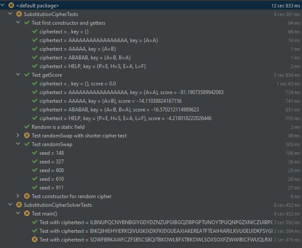Expand Test randomSwap with shorter cipher text
302x248 pixels.
[18, 135]
